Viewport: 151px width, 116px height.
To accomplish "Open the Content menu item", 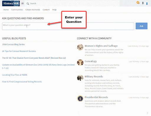I will [x=46, y=10].
